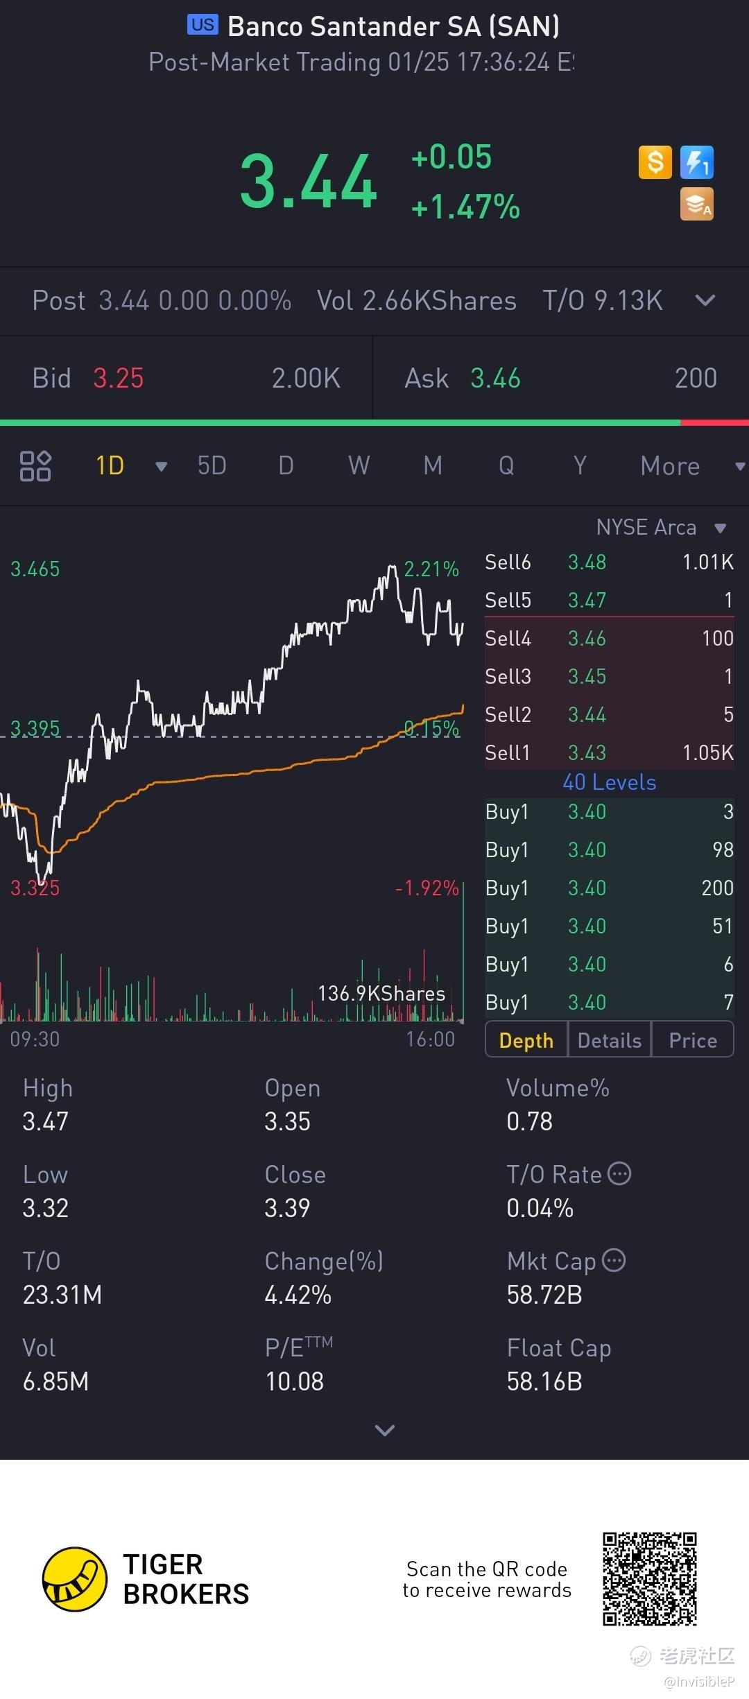This screenshot has height=1699, width=749.
Task: Expand more stats with bottom chevron
Action: (x=384, y=1430)
